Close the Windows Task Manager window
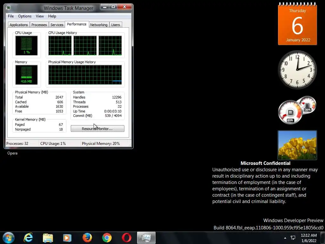The image size is (325, 244). click(x=124, y=7)
